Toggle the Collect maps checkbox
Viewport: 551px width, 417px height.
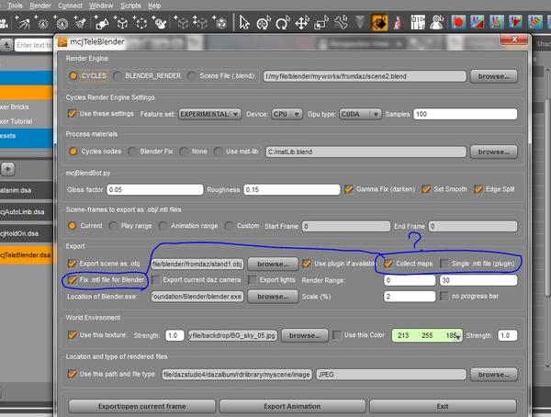pos(388,264)
